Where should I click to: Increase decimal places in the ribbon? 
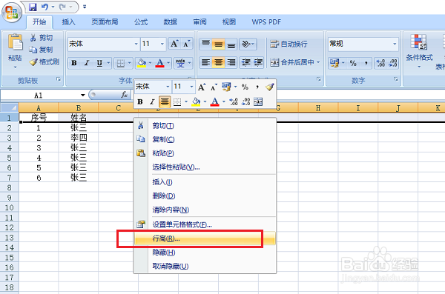[x=380, y=63]
